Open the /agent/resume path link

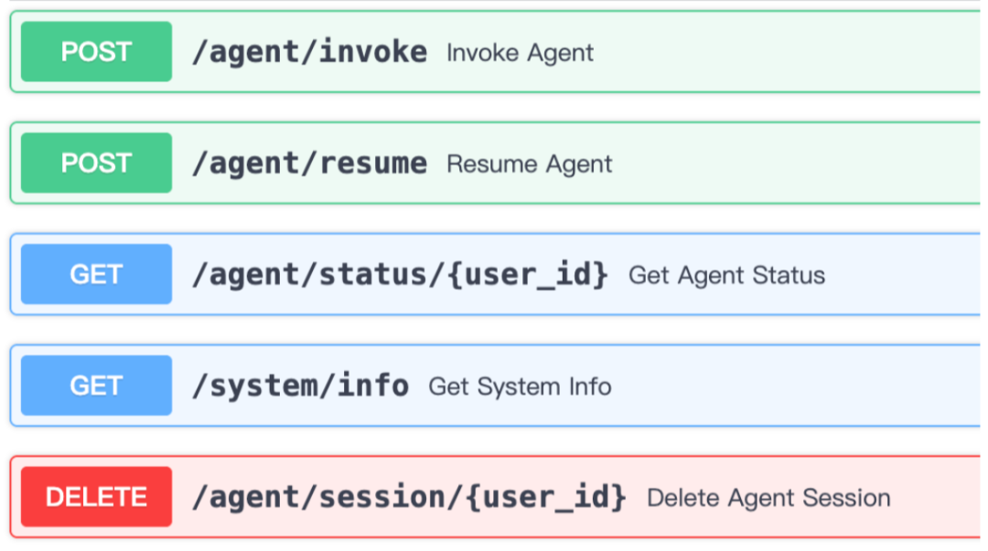coord(309,164)
